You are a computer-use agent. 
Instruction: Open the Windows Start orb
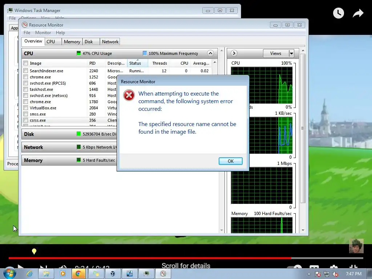pyautogui.click(x=10, y=273)
